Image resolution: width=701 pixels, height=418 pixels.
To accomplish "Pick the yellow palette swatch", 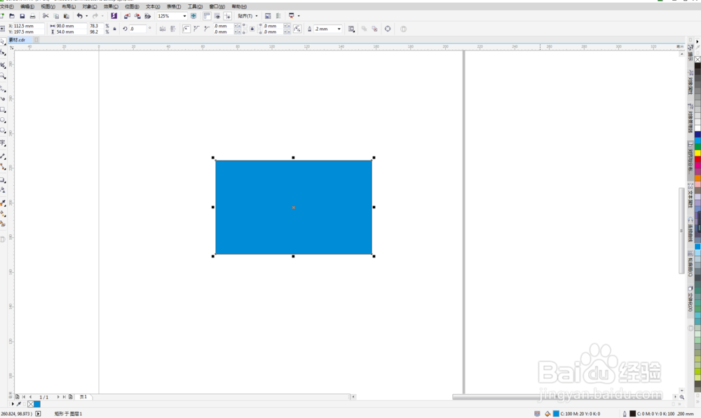I will pos(697,154).
